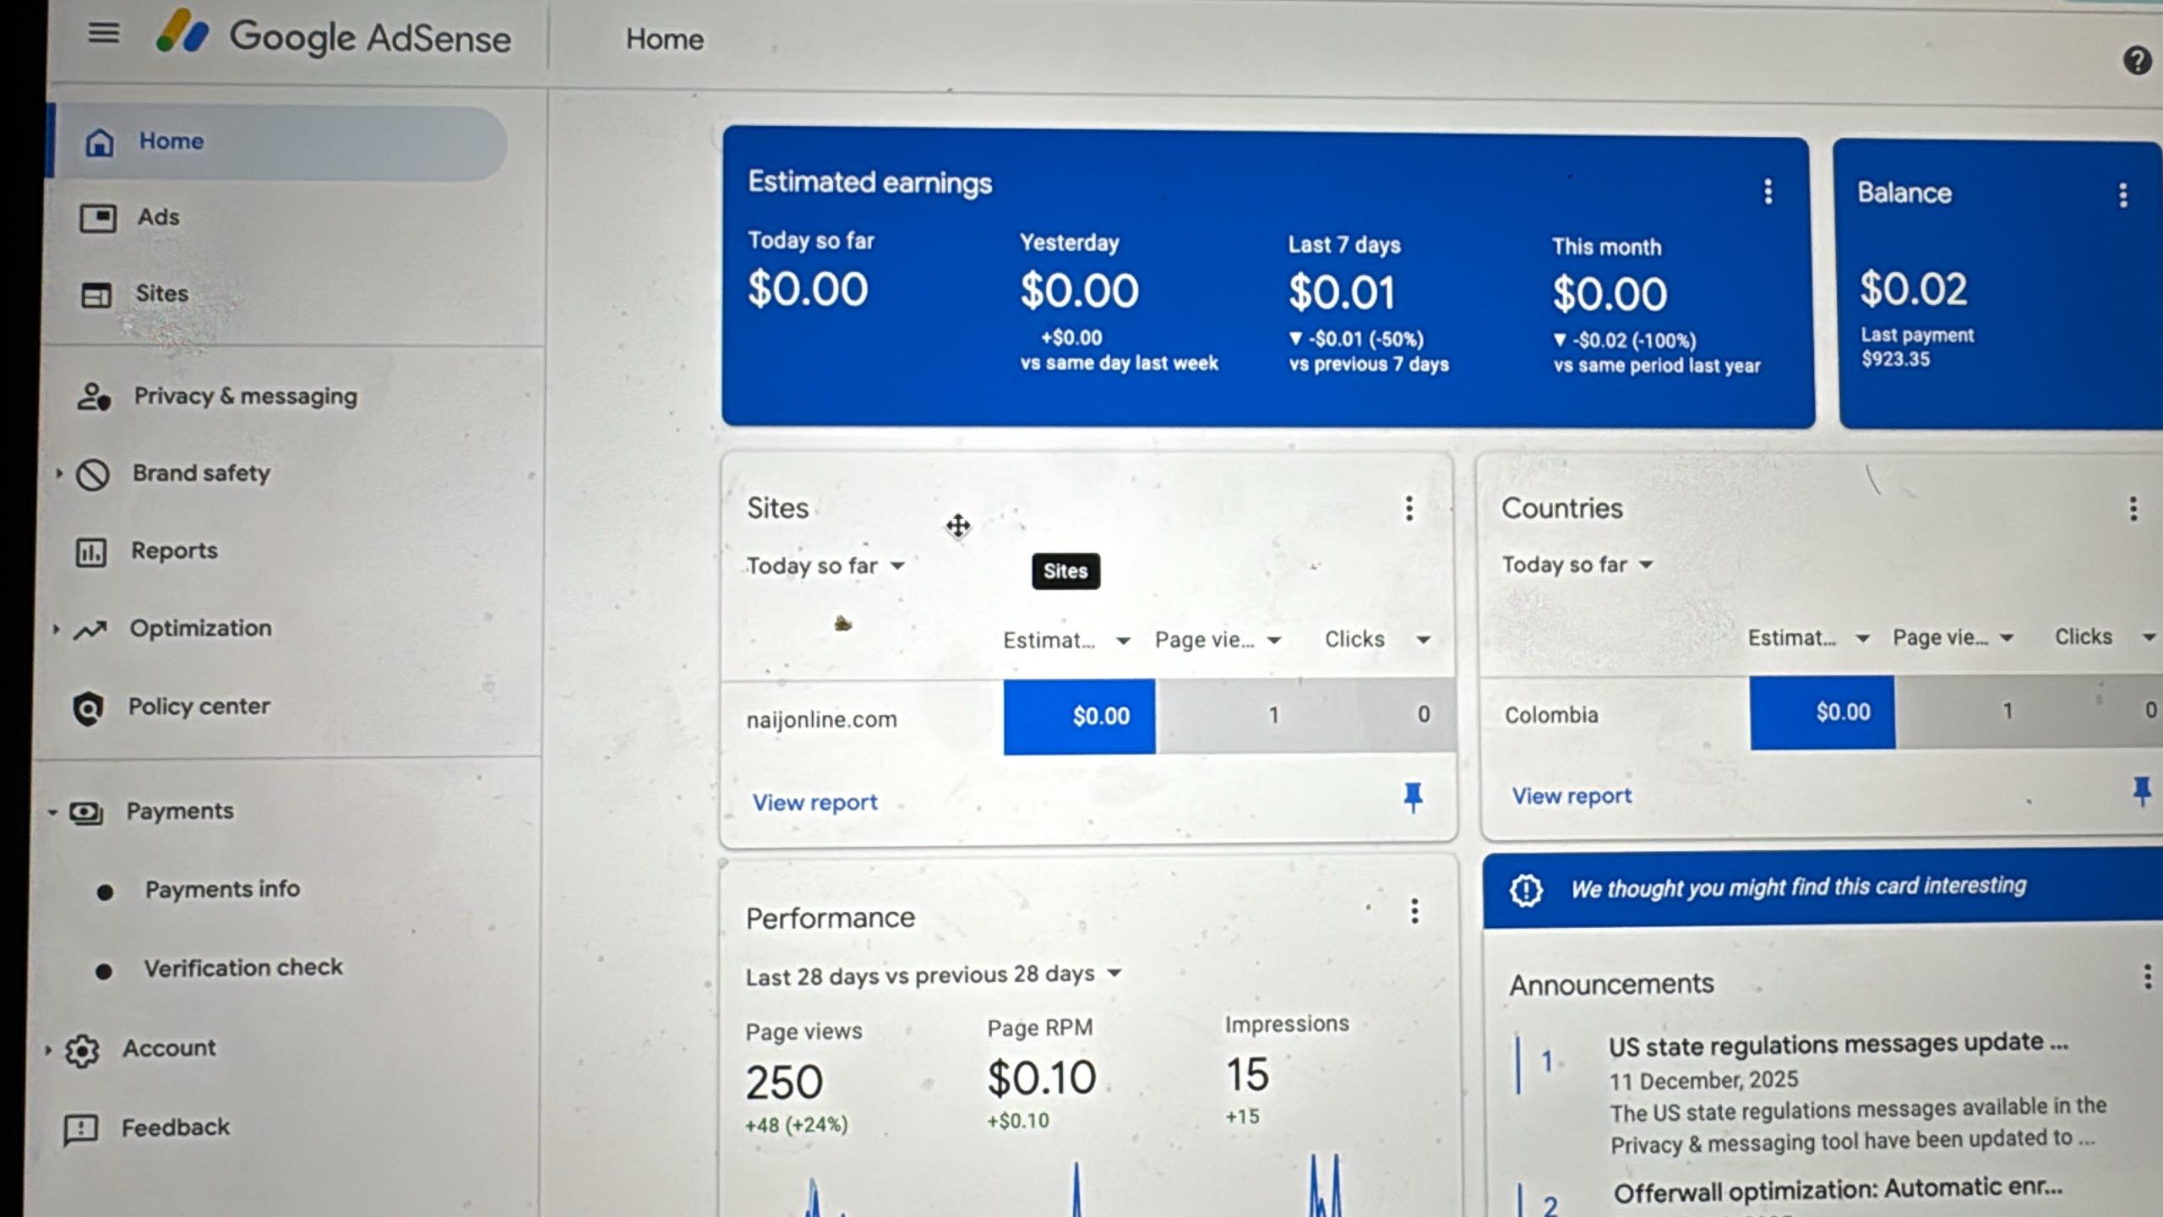The height and width of the screenshot is (1217, 2163).
Task: Click View report link under Sites
Action: tap(815, 802)
